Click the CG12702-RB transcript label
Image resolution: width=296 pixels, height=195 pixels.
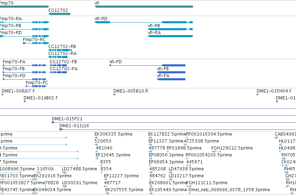pos(62,47)
